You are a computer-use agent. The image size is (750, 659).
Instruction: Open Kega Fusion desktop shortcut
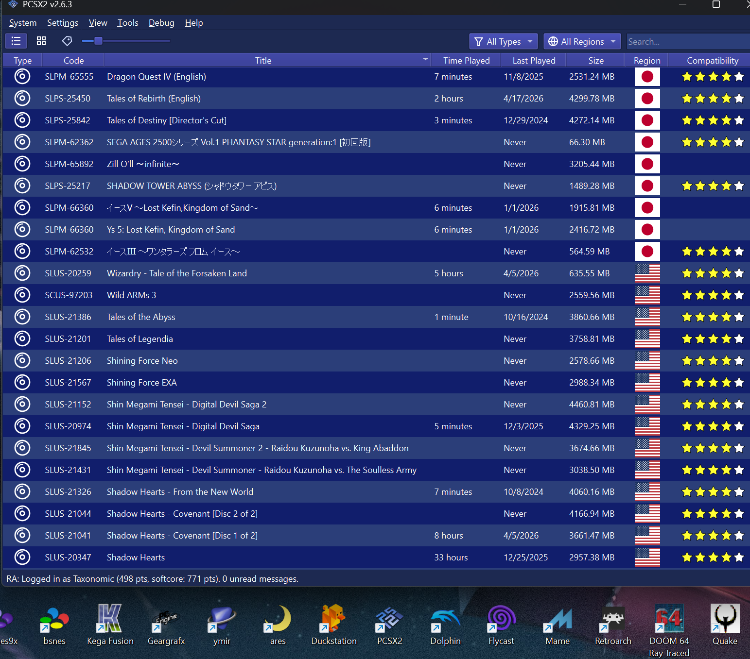(x=110, y=626)
